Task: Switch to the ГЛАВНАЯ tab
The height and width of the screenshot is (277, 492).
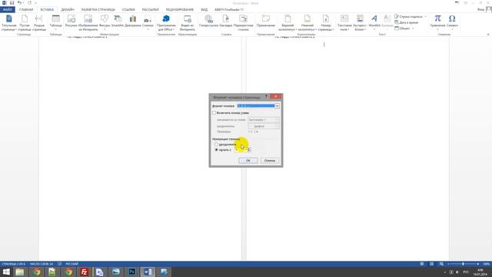Action: pyautogui.click(x=26, y=10)
